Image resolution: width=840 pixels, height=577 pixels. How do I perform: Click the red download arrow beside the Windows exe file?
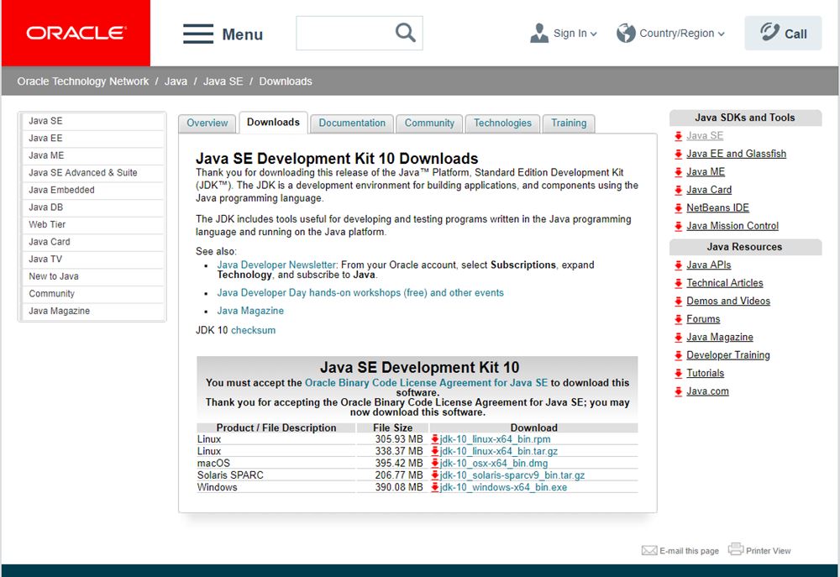(435, 487)
